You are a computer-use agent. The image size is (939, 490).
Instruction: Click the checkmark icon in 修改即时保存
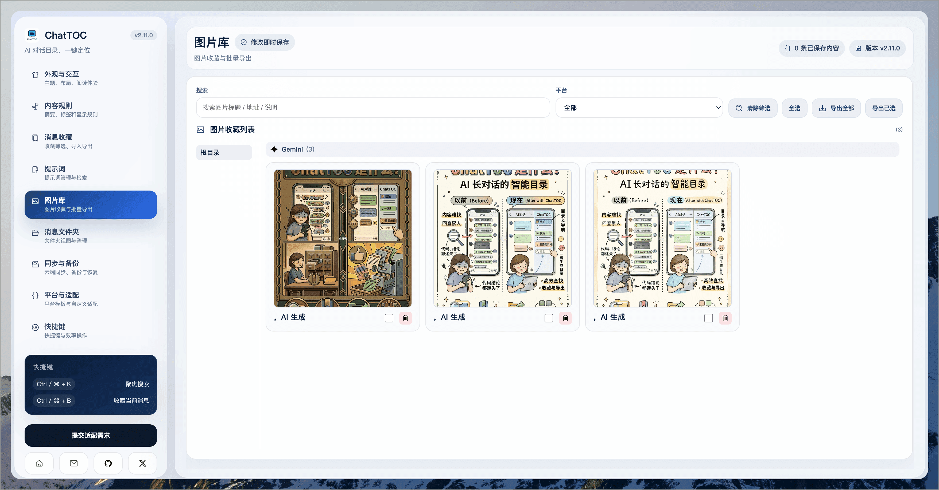click(x=243, y=42)
